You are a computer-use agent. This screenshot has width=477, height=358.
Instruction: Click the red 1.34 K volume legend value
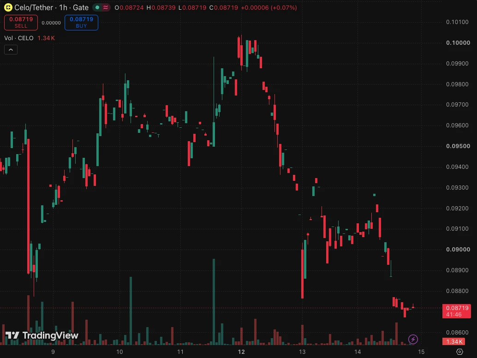point(46,38)
